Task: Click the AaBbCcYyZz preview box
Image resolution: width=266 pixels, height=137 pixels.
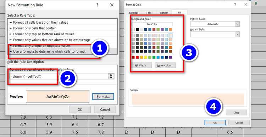Action: 57,97
